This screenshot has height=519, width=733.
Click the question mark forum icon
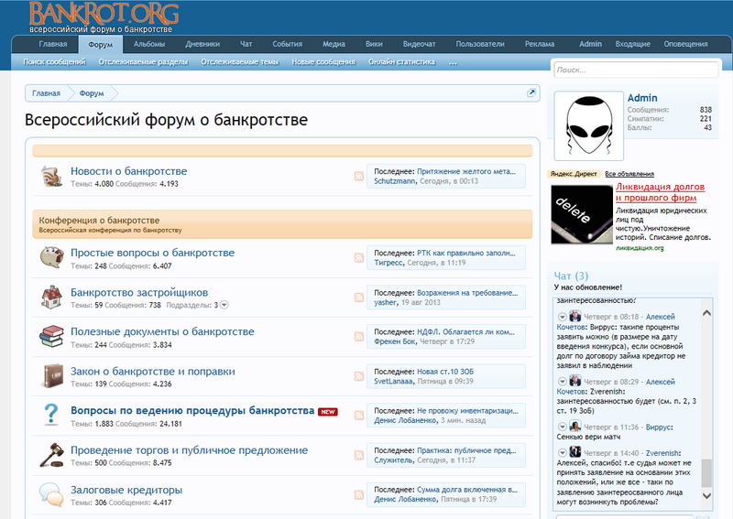pyautogui.click(x=50, y=416)
